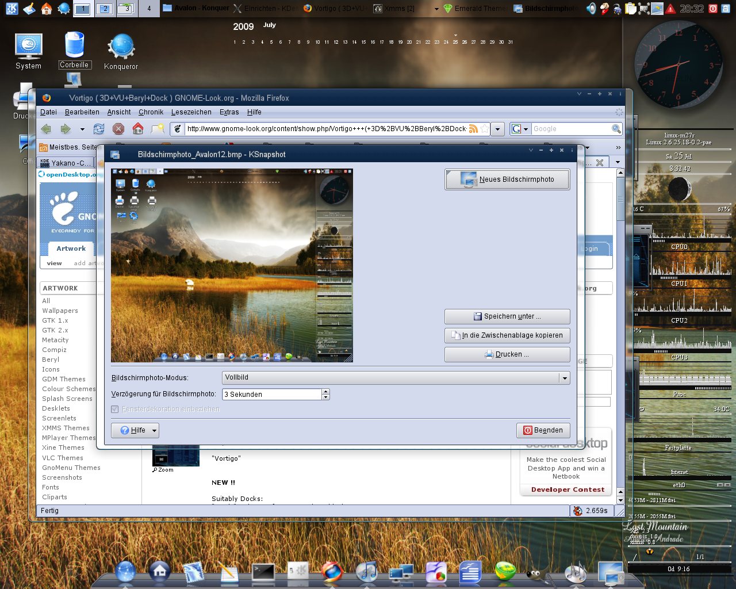Click red warning triangle tray icon
This screenshot has width=736, height=589.
pos(670,9)
